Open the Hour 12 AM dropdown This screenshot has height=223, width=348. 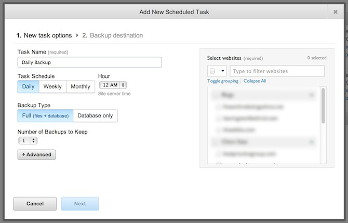(x=113, y=85)
